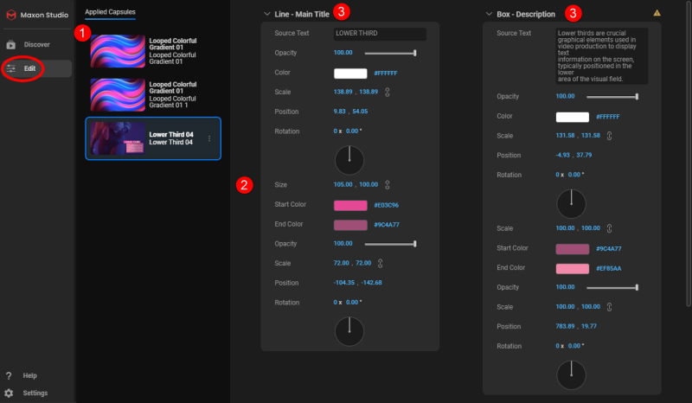Screen dimensions: 692x403
Task: Switch to the Edit tab
Action: 36,67
